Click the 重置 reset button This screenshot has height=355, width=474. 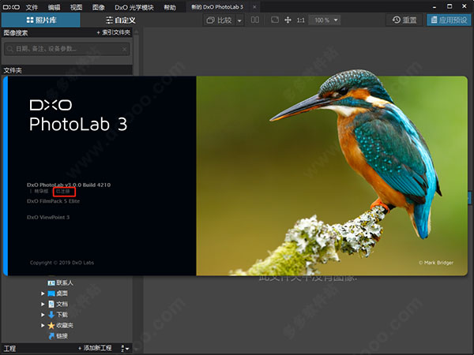(x=404, y=21)
